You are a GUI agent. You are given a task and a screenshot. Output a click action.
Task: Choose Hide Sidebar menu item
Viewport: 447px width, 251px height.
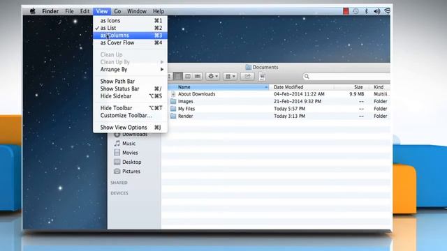(x=131, y=96)
